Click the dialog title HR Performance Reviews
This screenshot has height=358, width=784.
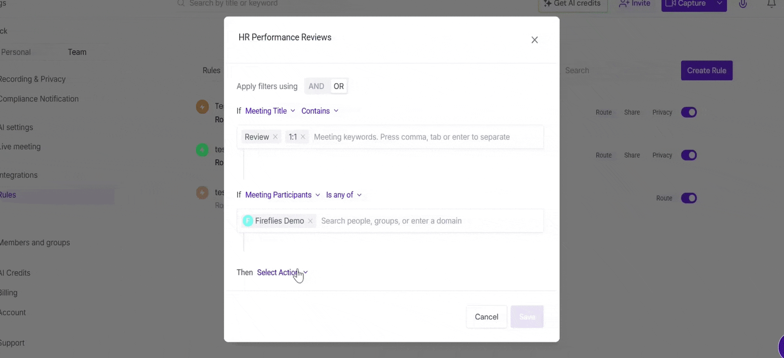[285, 38]
